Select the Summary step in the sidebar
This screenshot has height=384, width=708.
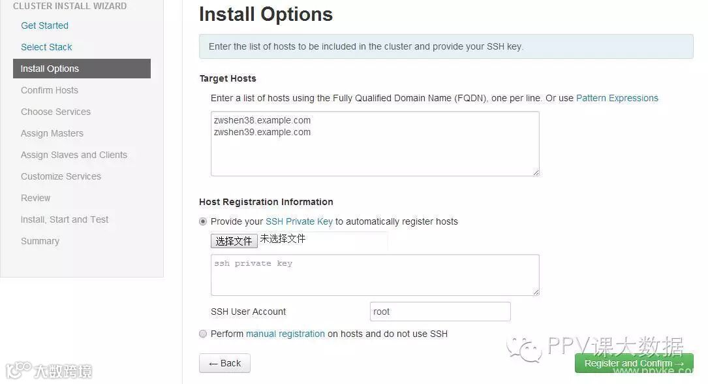click(40, 241)
